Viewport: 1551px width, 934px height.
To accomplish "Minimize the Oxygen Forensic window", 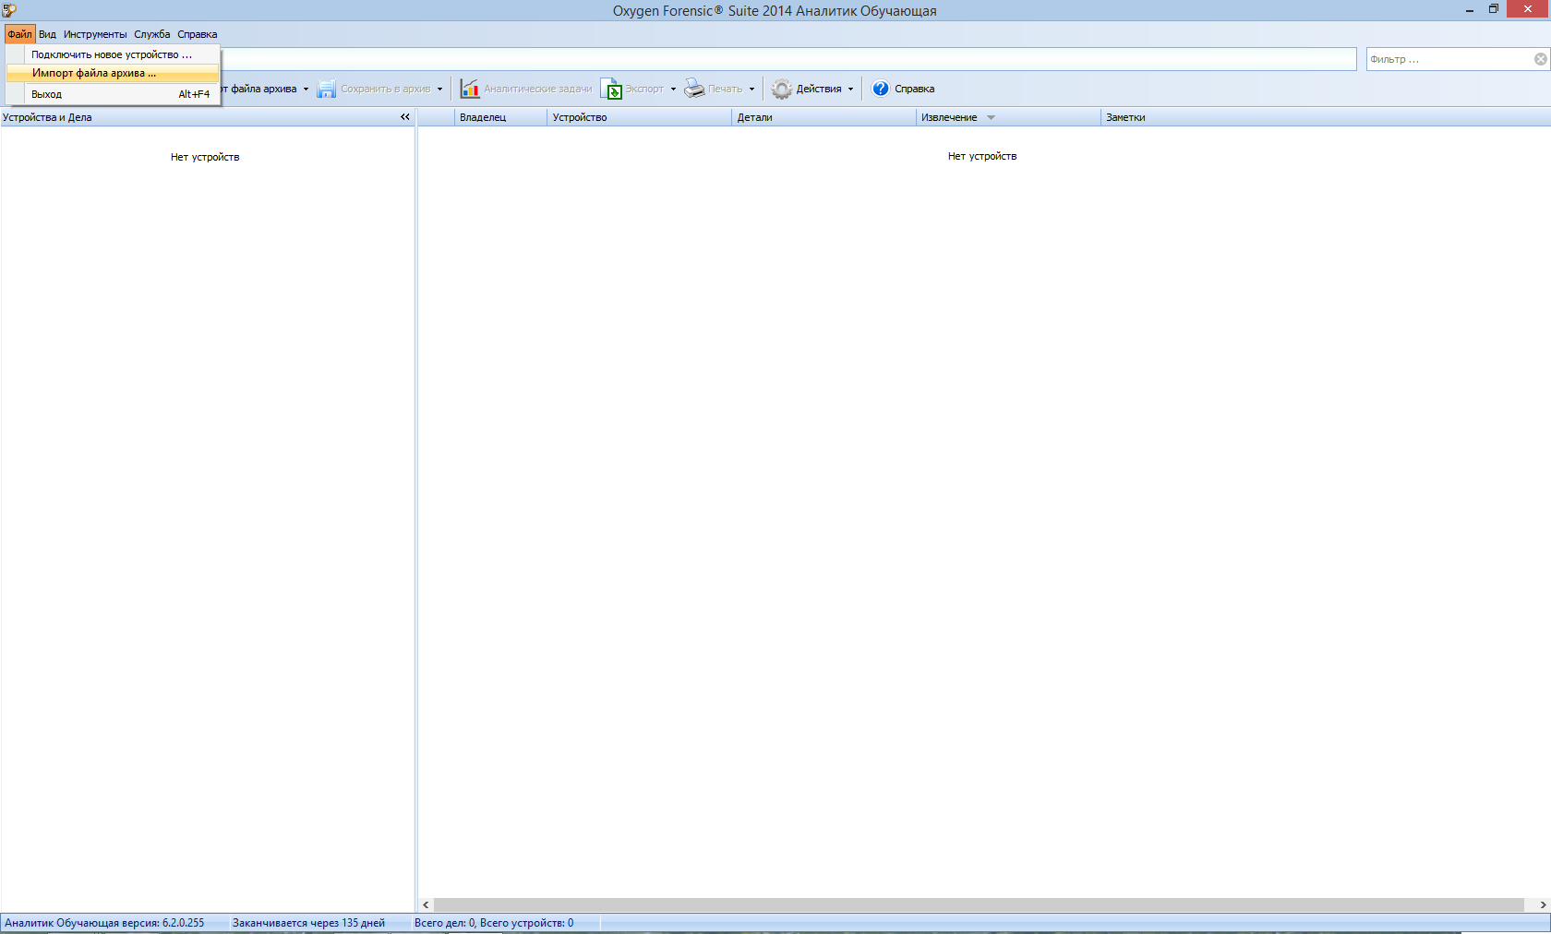I will coord(1469,10).
